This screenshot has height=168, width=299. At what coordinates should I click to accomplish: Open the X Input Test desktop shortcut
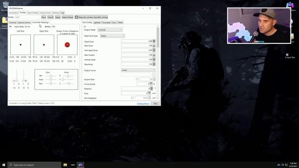290,56
